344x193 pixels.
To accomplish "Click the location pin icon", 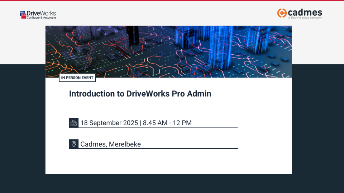I will [73, 144].
